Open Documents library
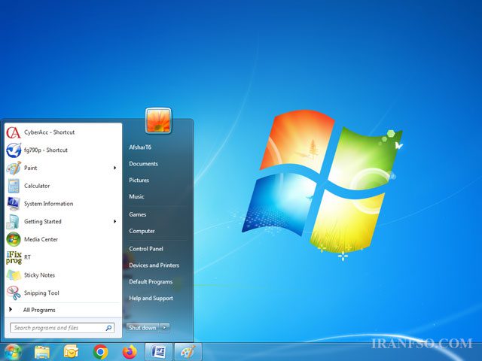 click(143, 164)
